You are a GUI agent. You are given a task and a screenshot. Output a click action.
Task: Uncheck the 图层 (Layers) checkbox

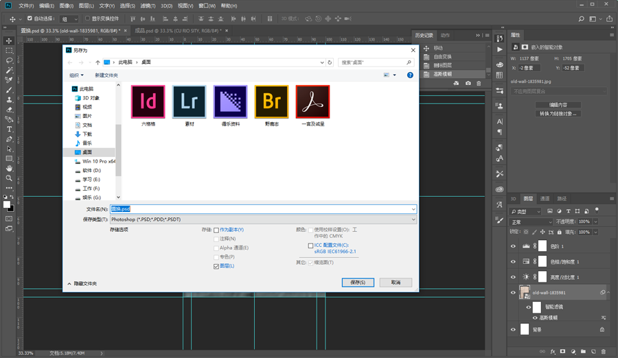pos(216,266)
